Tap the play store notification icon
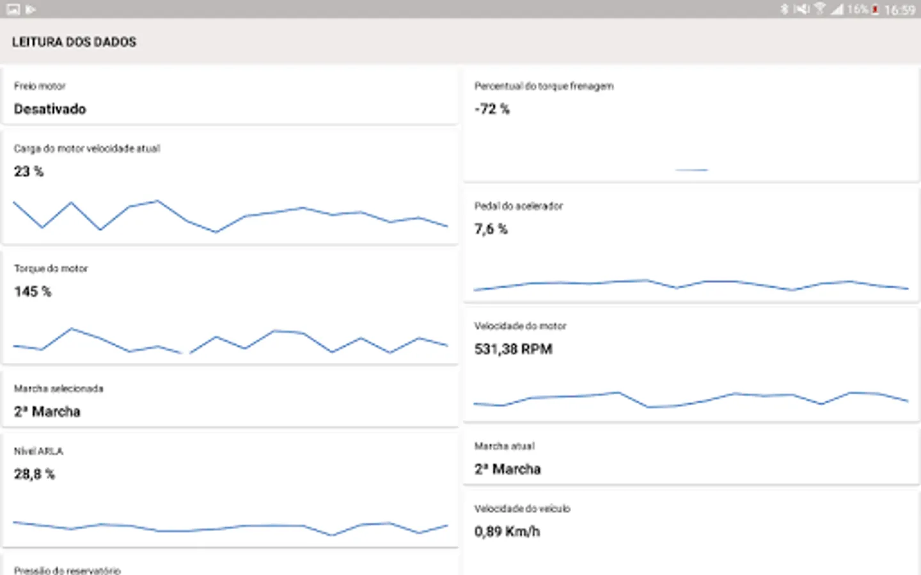 [30, 10]
